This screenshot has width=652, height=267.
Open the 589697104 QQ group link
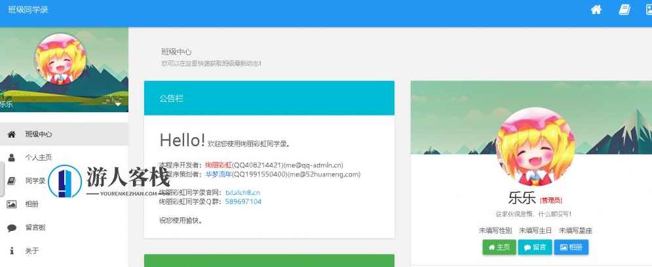[243, 202]
